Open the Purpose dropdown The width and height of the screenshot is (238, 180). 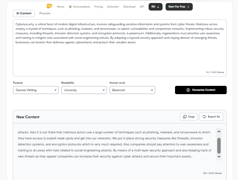36,90
